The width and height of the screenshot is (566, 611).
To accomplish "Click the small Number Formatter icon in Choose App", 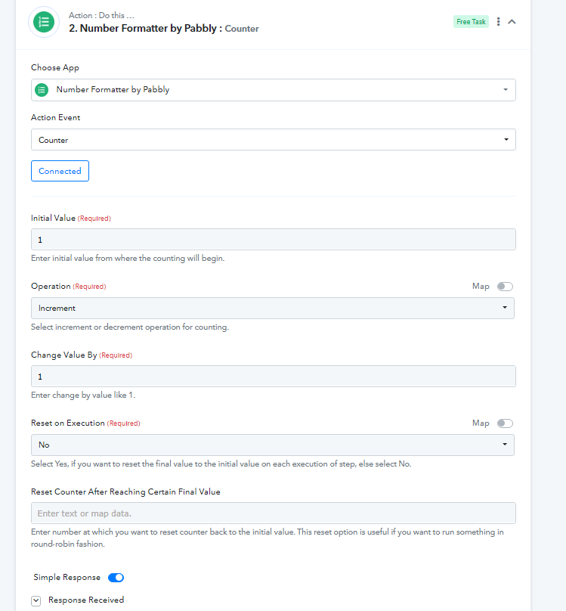I will point(42,90).
